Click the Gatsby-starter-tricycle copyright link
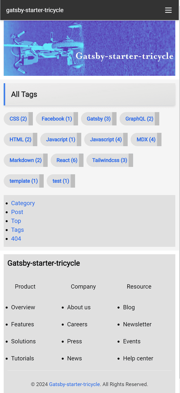The image size is (180, 393). click(x=74, y=384)
